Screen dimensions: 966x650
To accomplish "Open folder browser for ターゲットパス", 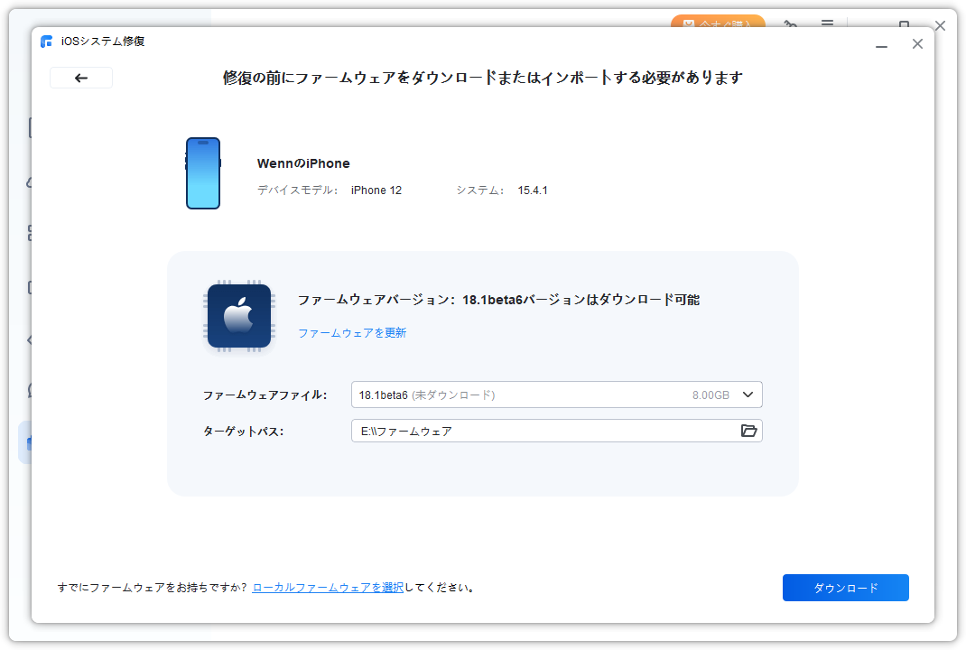I will [x=748, y=431].
